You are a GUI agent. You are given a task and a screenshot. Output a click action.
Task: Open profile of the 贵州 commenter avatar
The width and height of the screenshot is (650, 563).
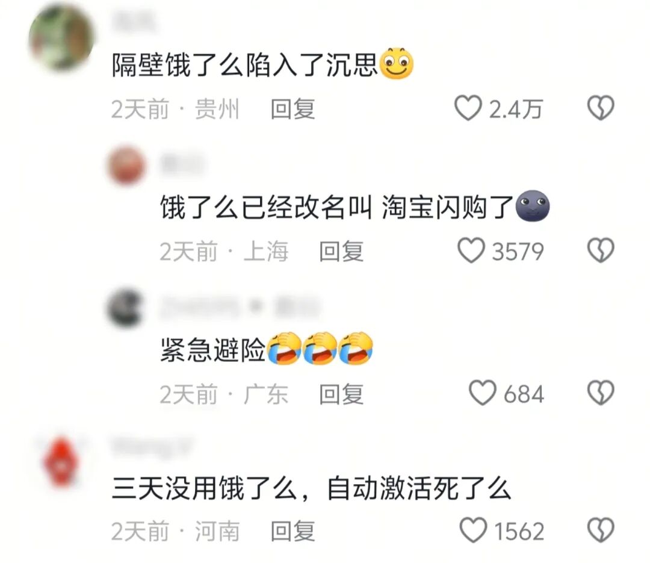tap(61, 37)
